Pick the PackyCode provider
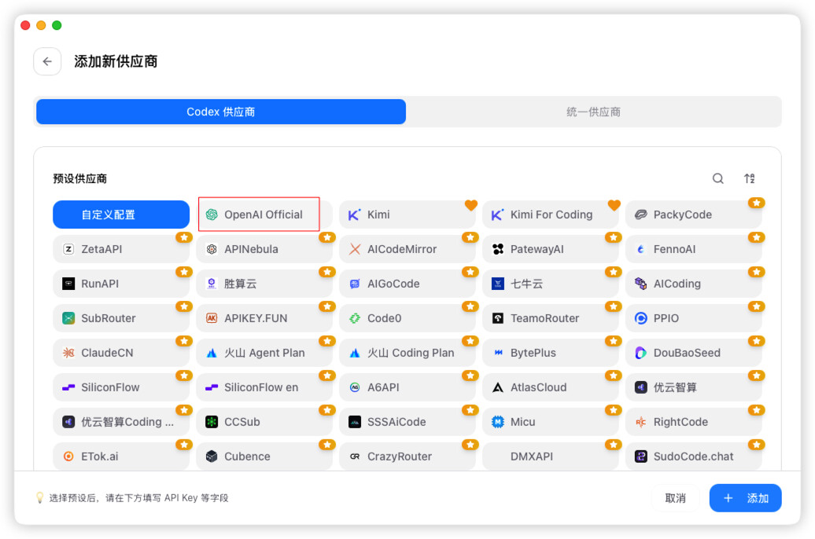The width and height of the screenshot is (815, 539). coord(693,214)
